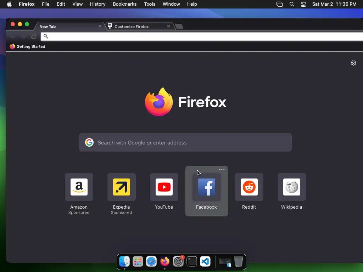Click the Firefox icon in the Dock
Image resolution: width=363 pixels, height=272 pixels.
click(x=165, y=262)
